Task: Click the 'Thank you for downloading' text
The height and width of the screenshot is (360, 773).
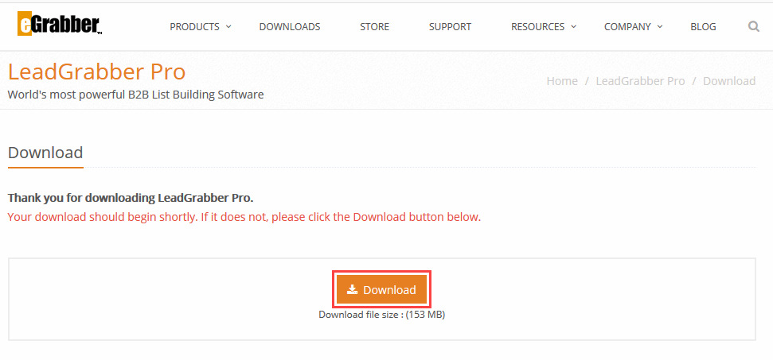Action: (131, 198)
